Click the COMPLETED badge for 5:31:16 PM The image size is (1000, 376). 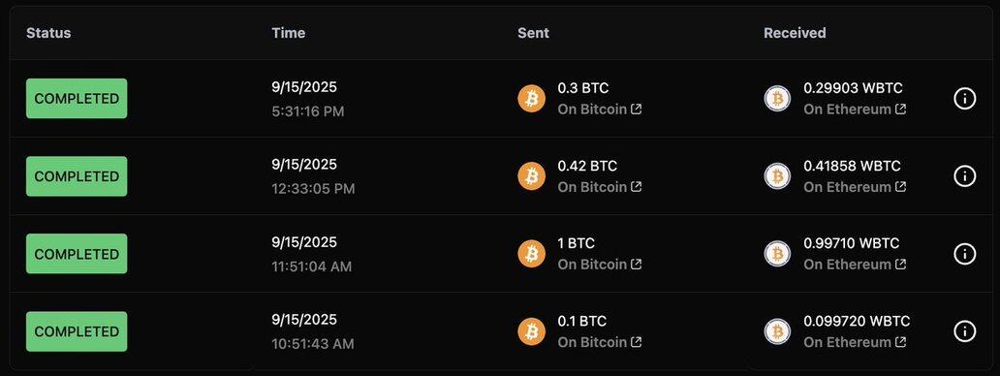[x=77, y=98]
